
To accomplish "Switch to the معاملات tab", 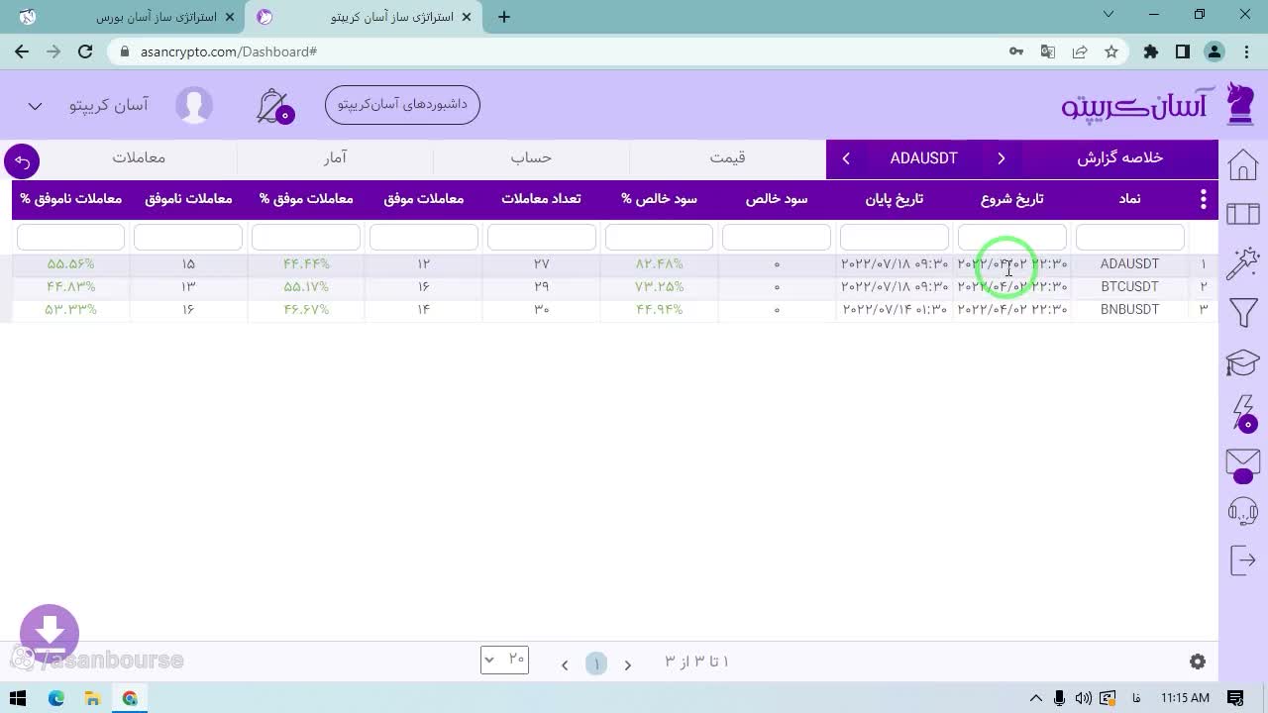I will point(139,157).
